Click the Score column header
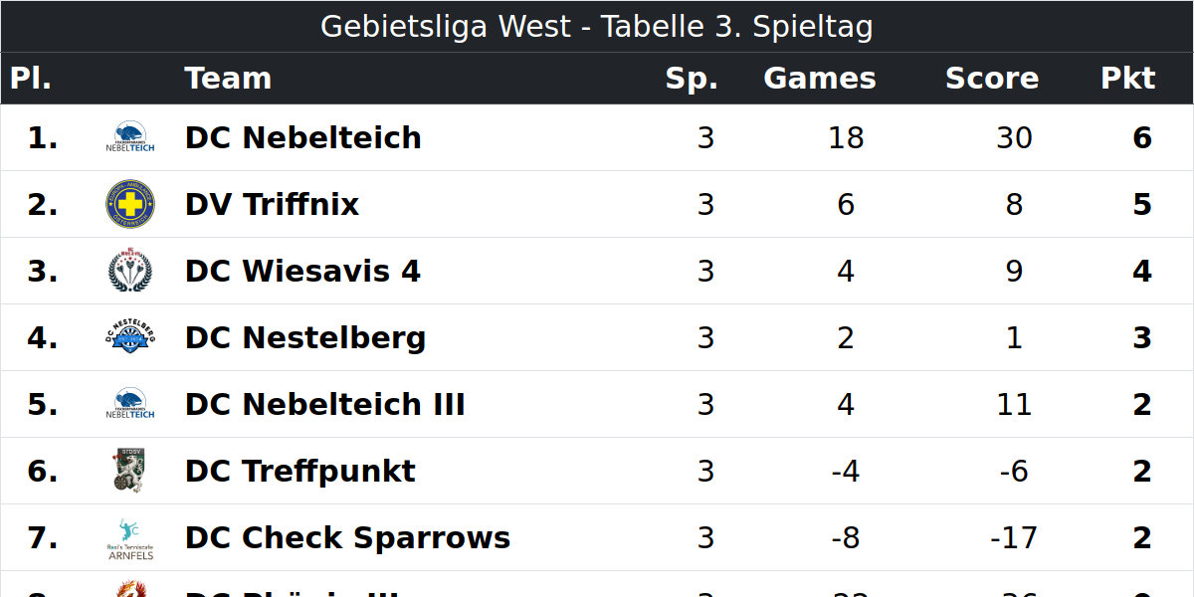Viewport: 1194px width, 597px height. pyautogui.click(x=992, y=79)
